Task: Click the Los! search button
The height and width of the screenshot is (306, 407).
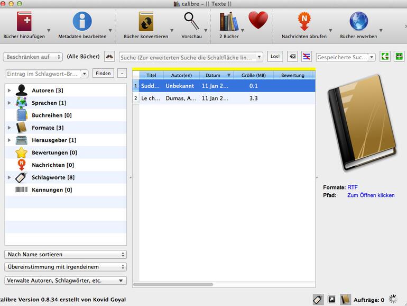Action: click(275, 57)
